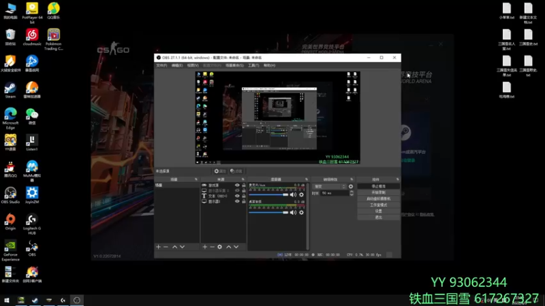This screenshot has height=306, width=545.
Task: Adjust microphone/Aux volume slider
Action: [x=268, y=194]
